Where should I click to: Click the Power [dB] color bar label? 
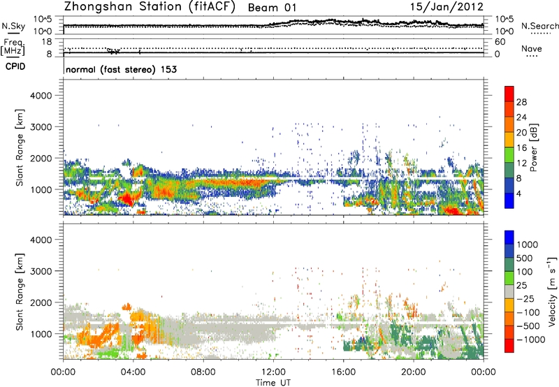533,147
